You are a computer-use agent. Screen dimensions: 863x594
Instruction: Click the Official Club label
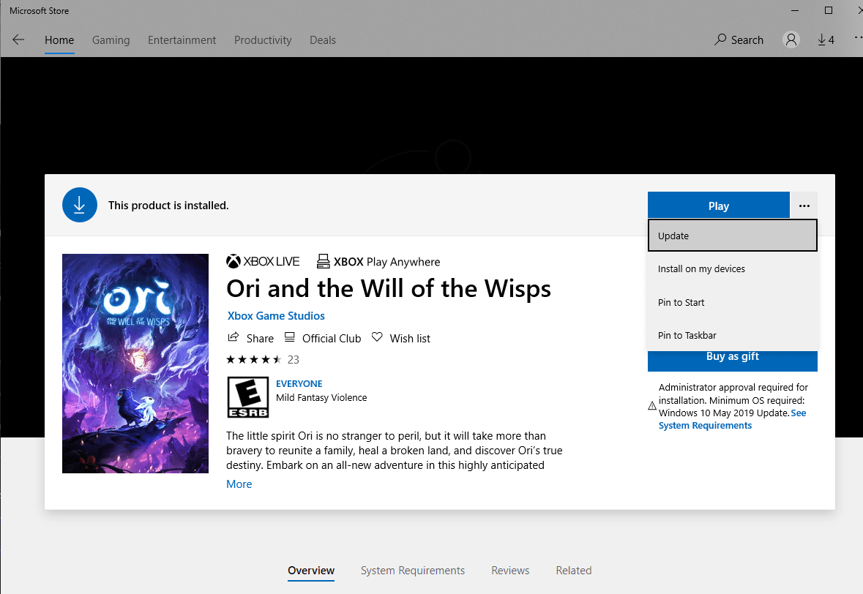[332, 338]
